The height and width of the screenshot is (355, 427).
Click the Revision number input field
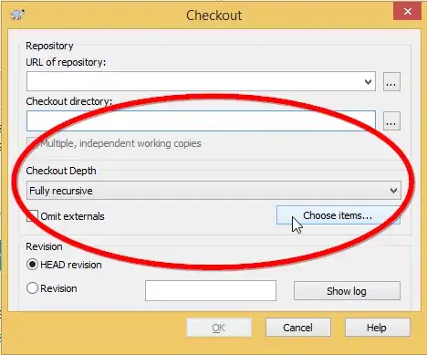211,290
